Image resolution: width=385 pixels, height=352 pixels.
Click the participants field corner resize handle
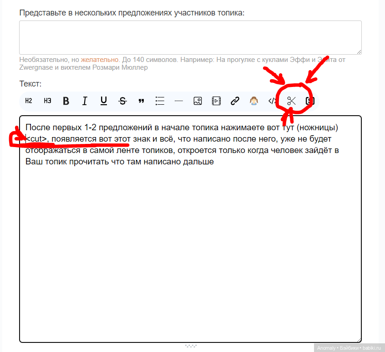click(x=359, y=52)
